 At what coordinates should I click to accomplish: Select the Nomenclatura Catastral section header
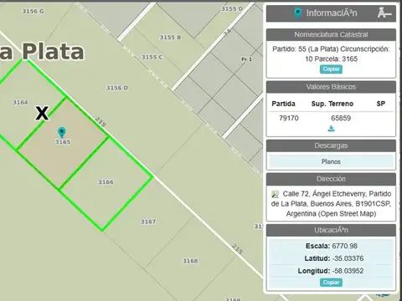click(331, 34)
